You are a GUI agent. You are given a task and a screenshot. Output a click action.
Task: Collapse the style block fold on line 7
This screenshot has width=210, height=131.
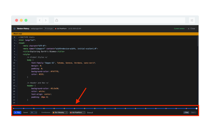coord(16,55)
